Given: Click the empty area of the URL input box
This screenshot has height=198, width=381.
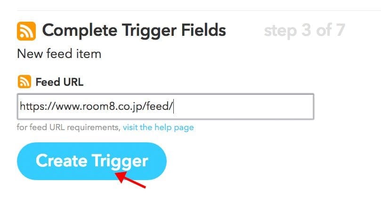Looking at the screenshot, I should [245, 107].
